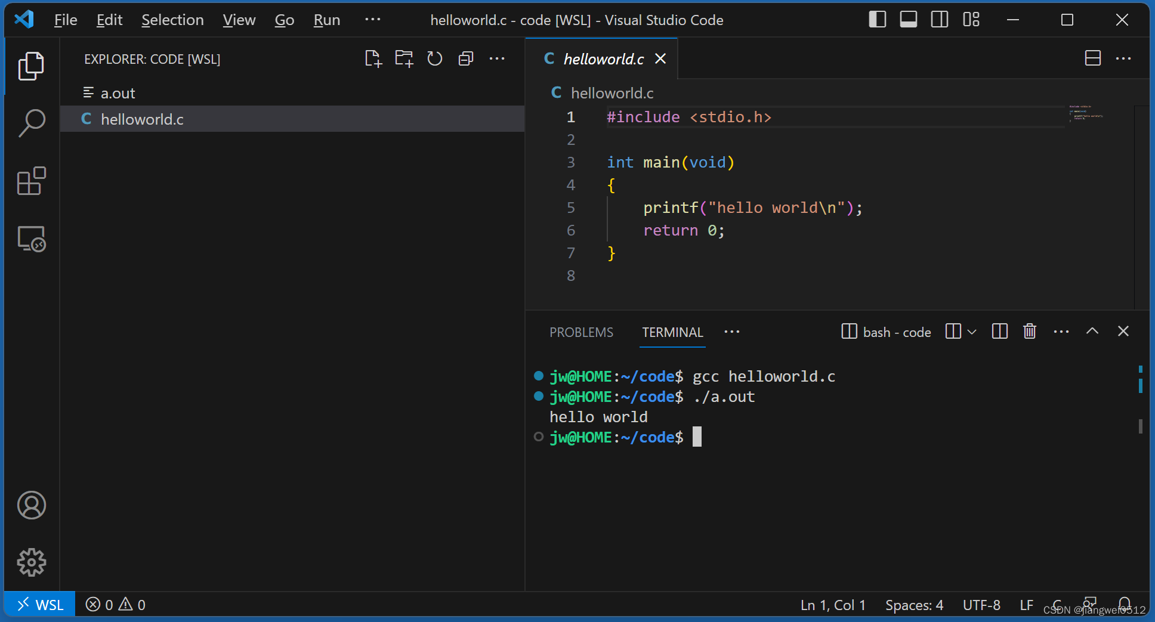The height and width of the screenshot is (622, 1155).
Task: Click the New File icon in Explorer
Action: click(373, 58)
